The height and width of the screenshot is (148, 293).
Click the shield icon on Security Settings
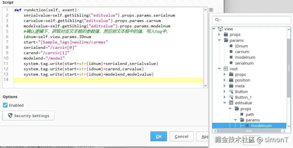10,116
